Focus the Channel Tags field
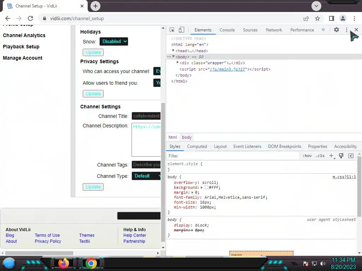The image size is (362, 271). click(x=146, y=164)
